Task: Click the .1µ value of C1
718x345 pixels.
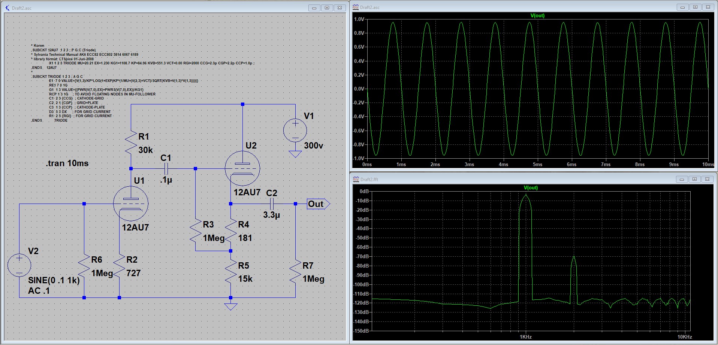Action: click(x=166, y=180)
